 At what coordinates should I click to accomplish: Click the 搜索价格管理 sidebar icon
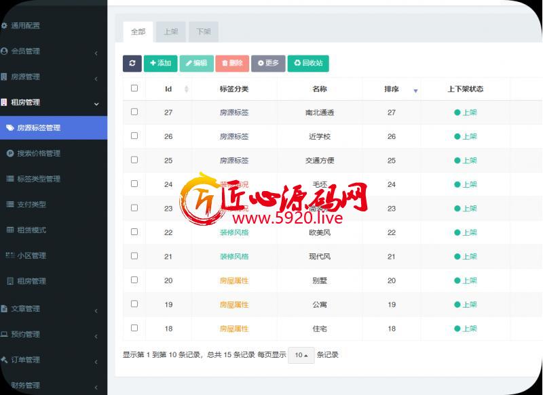(10, 153)
